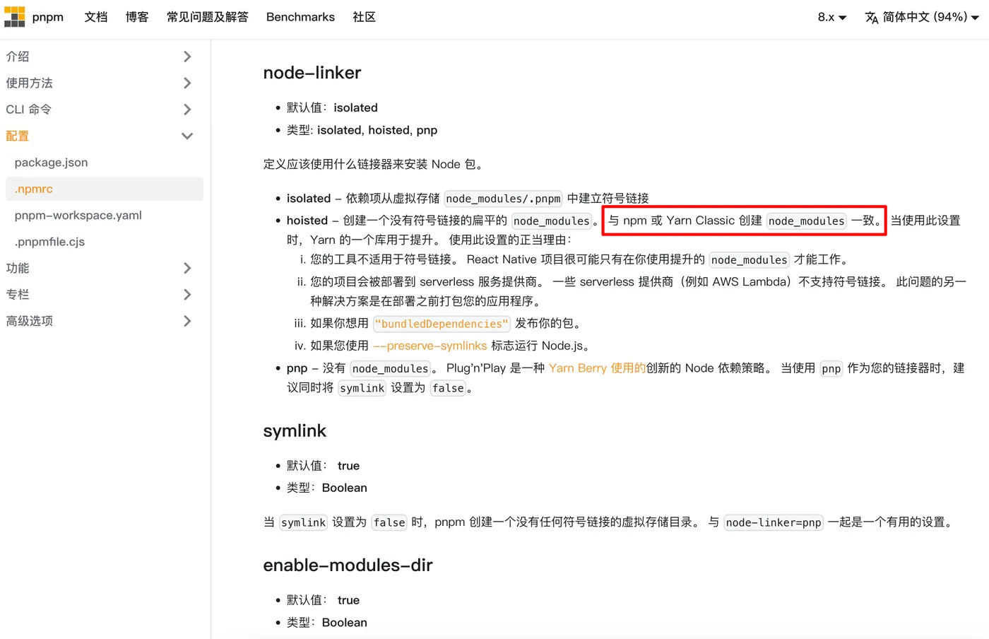Screen dimensions: 989x639
Task: Click the text 默认值: isolated
Action: pos(332,107)
